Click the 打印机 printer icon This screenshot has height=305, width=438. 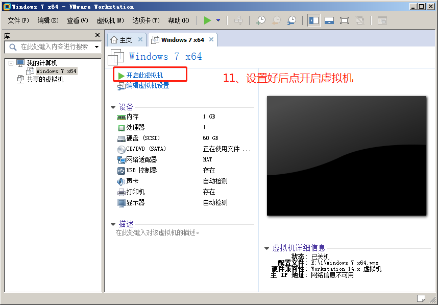121,192
